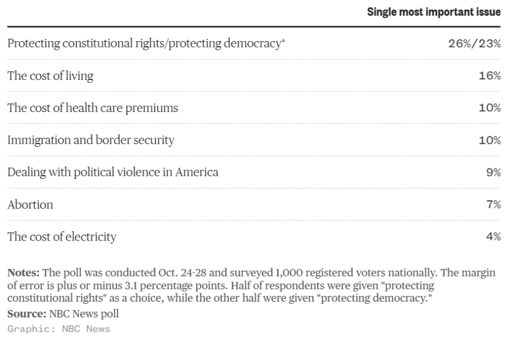
Task: Select "The cost of electricity" row label
Action: tap(62, 236)
